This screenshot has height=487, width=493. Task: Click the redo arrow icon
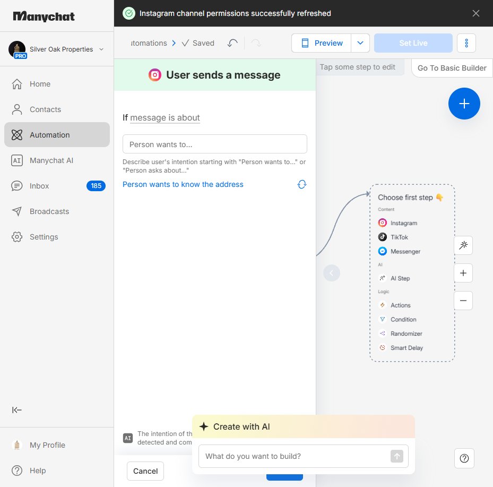[x=256, y=43]
